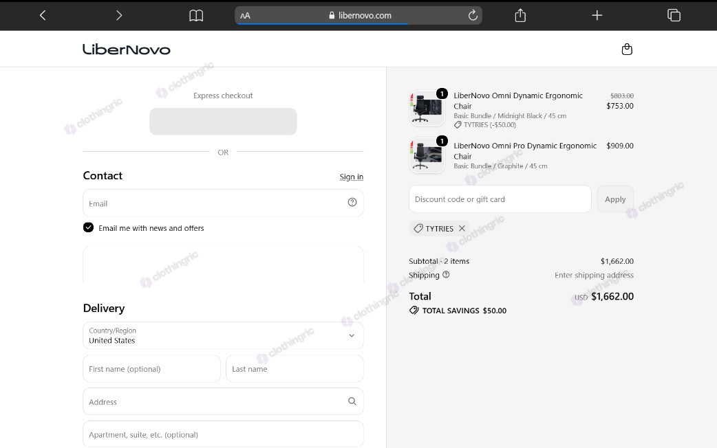The width and height of the screenshot is (717, 448).
Task: Open the Safari bookmarks book icon
Action: pyautogui.click(x=196, y=16)
